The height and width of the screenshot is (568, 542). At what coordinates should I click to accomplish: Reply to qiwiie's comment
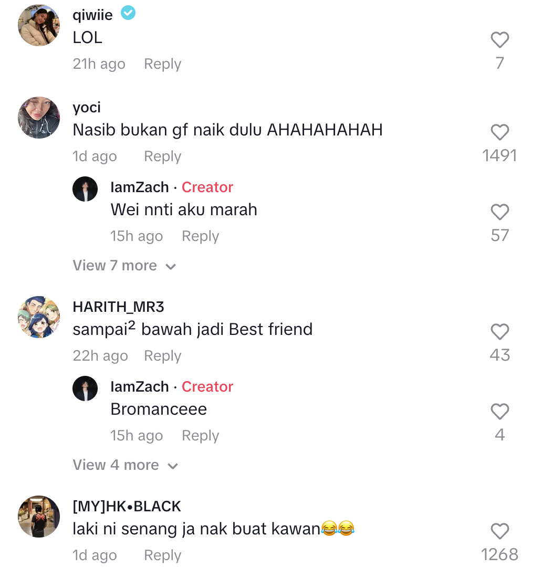tap(162, 64)
